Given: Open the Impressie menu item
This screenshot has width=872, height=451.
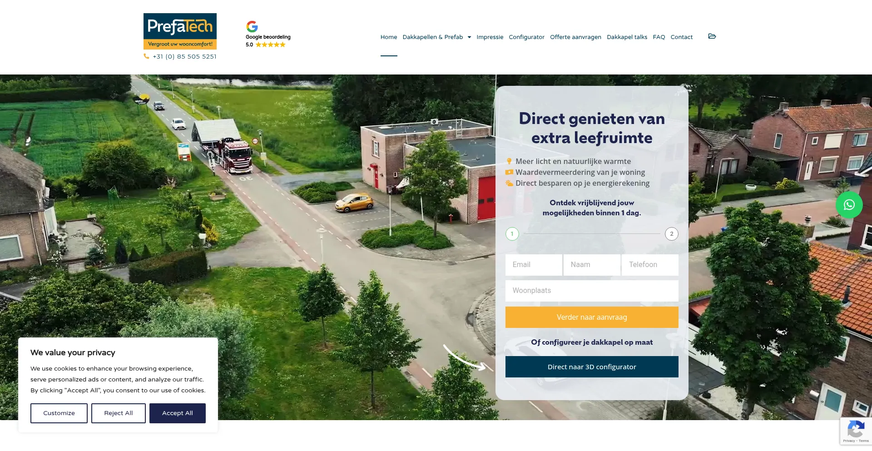Looking at the screenshot, I should 490,37.
